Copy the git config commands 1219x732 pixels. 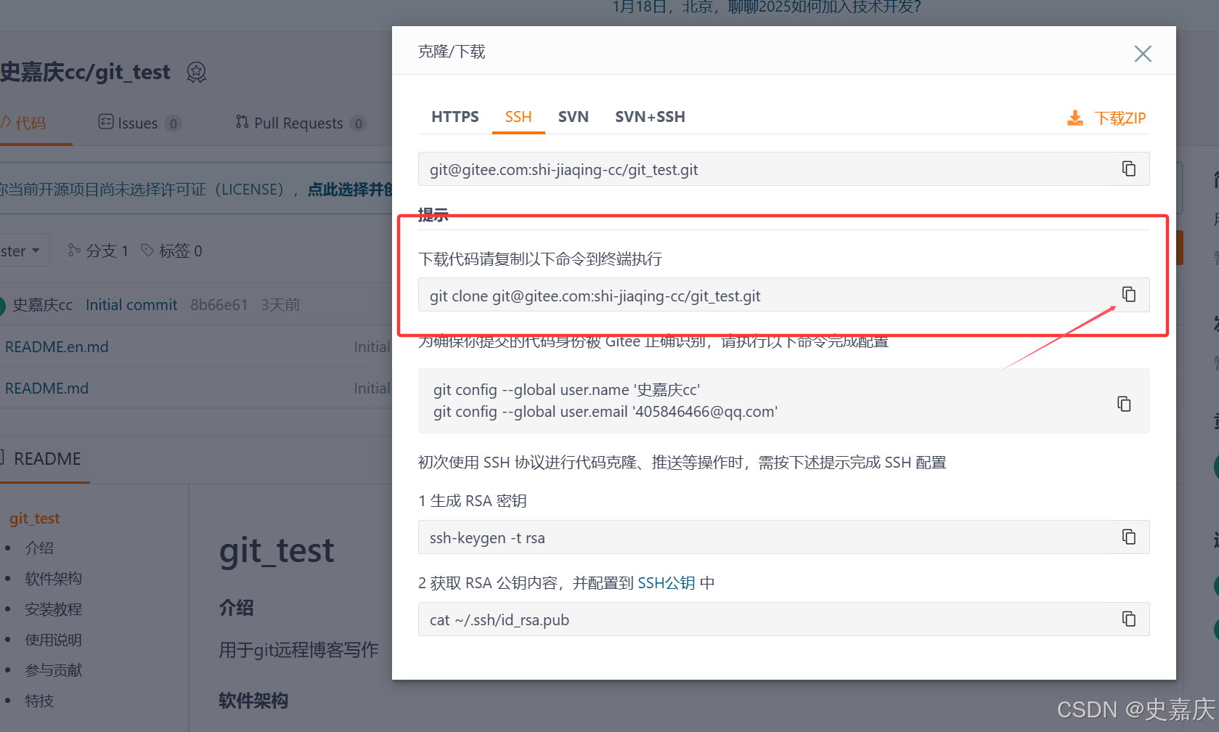click(1124, 404)
